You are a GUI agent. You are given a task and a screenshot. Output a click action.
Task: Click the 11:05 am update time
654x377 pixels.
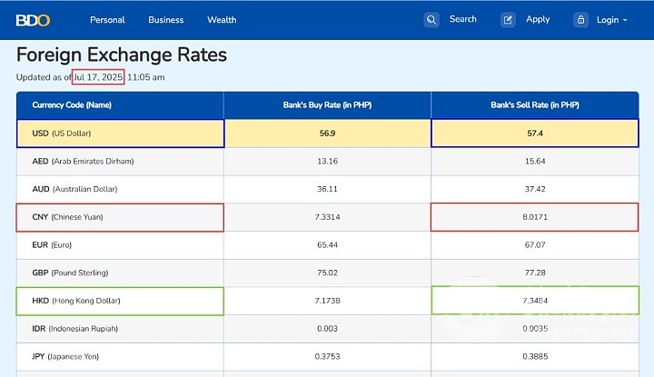pos(145,77)
